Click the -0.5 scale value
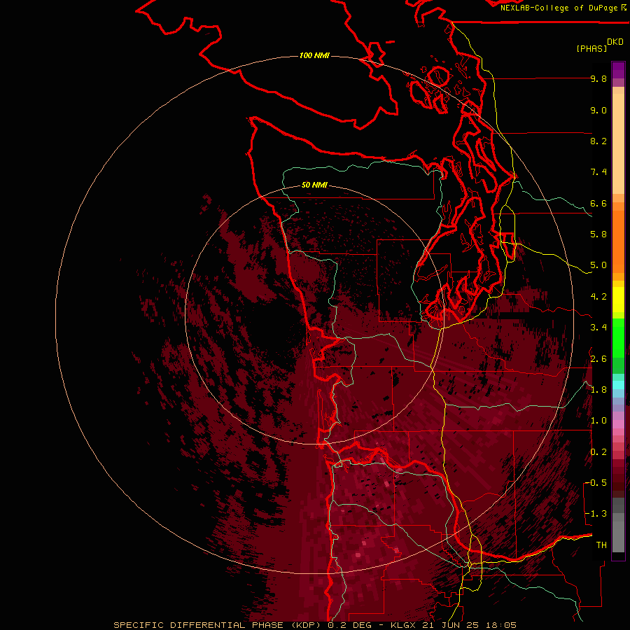The image size is (630, 630). (x=596, y=483)
